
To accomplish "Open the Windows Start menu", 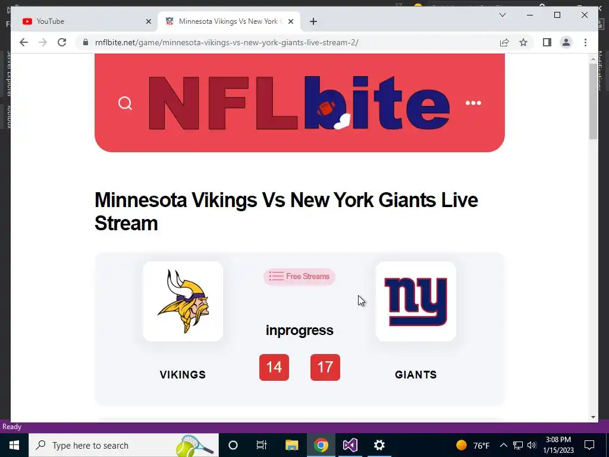I will pyautogui.click(x=14, y=445).
